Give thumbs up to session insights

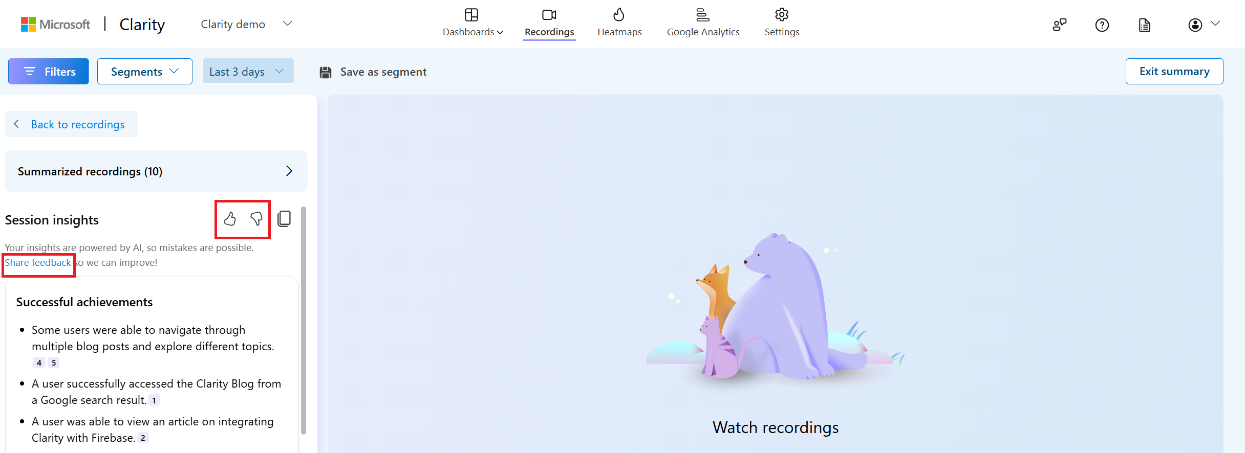(230, 219)
